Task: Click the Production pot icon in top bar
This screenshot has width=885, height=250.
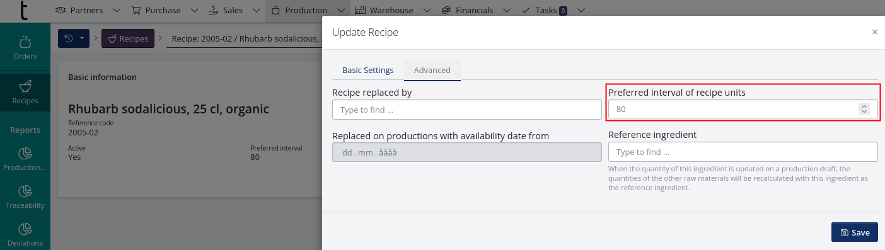Action: (x=275, y=10)
